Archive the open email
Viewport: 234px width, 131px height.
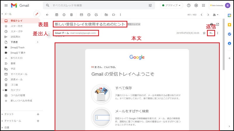(x=56, y=15)
